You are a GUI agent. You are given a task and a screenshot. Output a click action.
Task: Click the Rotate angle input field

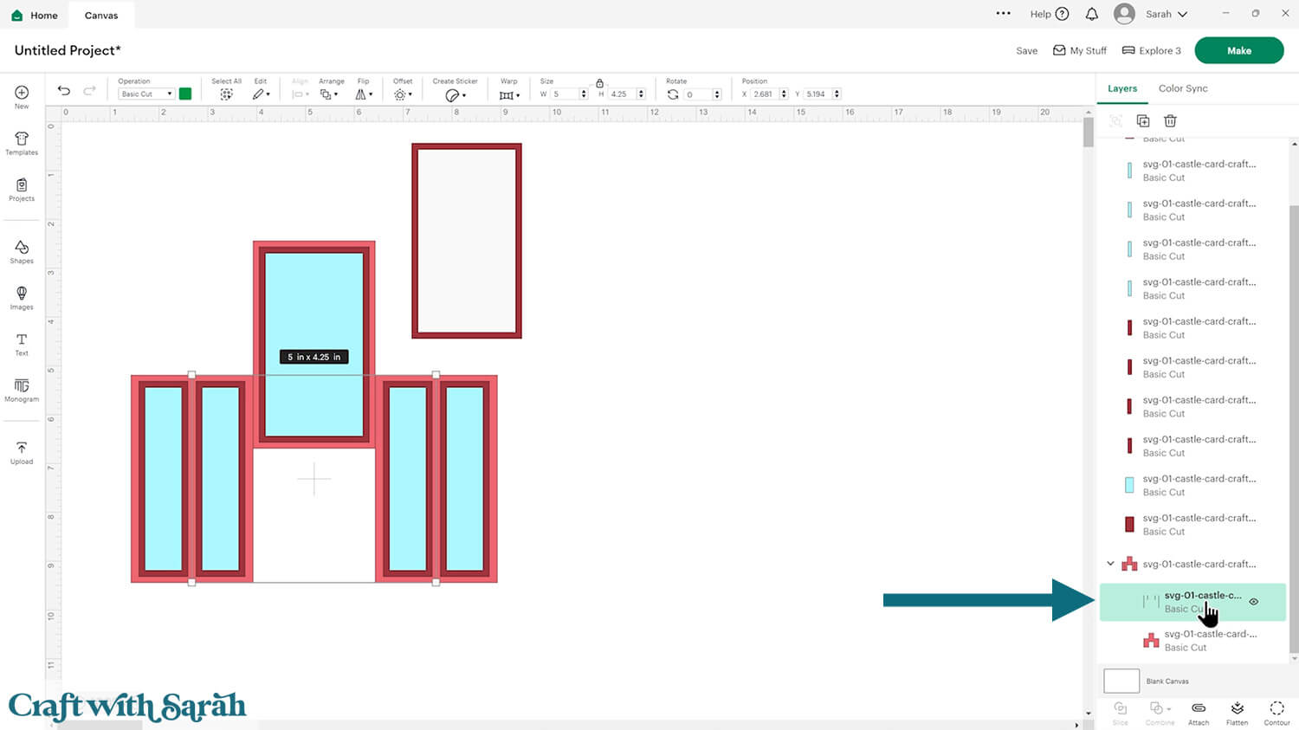(698, 94)
